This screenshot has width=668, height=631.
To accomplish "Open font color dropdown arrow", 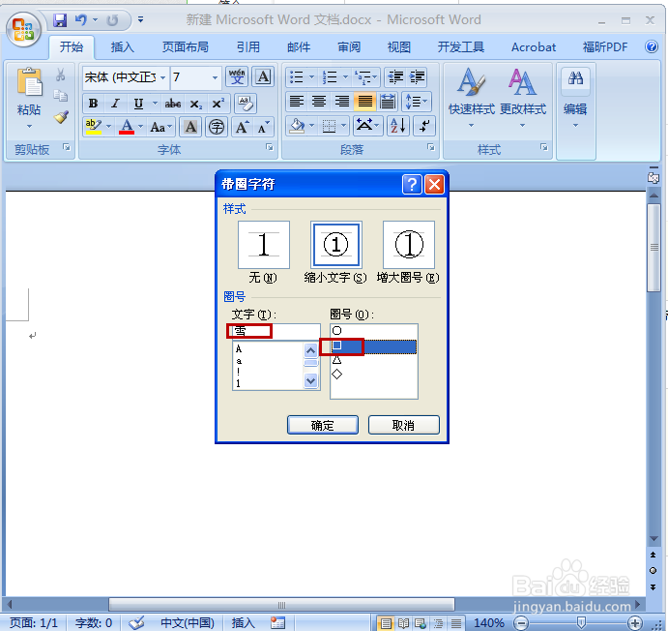I will click(x=140, y=127).
